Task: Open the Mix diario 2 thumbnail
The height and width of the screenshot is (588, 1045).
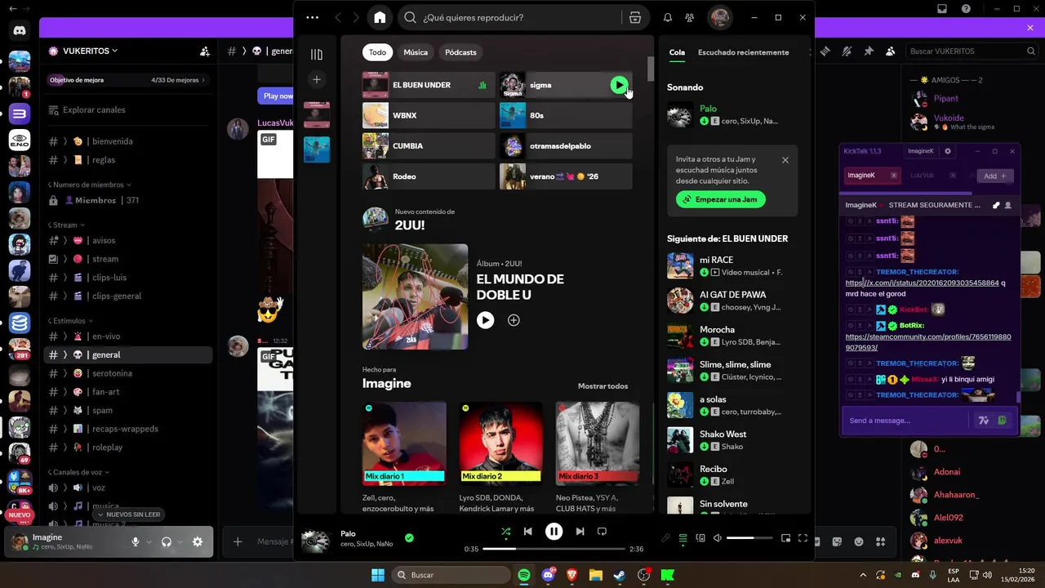Action: 500,443
